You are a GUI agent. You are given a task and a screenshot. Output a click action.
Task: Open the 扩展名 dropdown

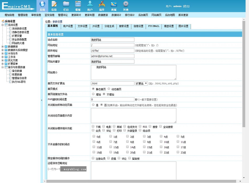point(142,83)
